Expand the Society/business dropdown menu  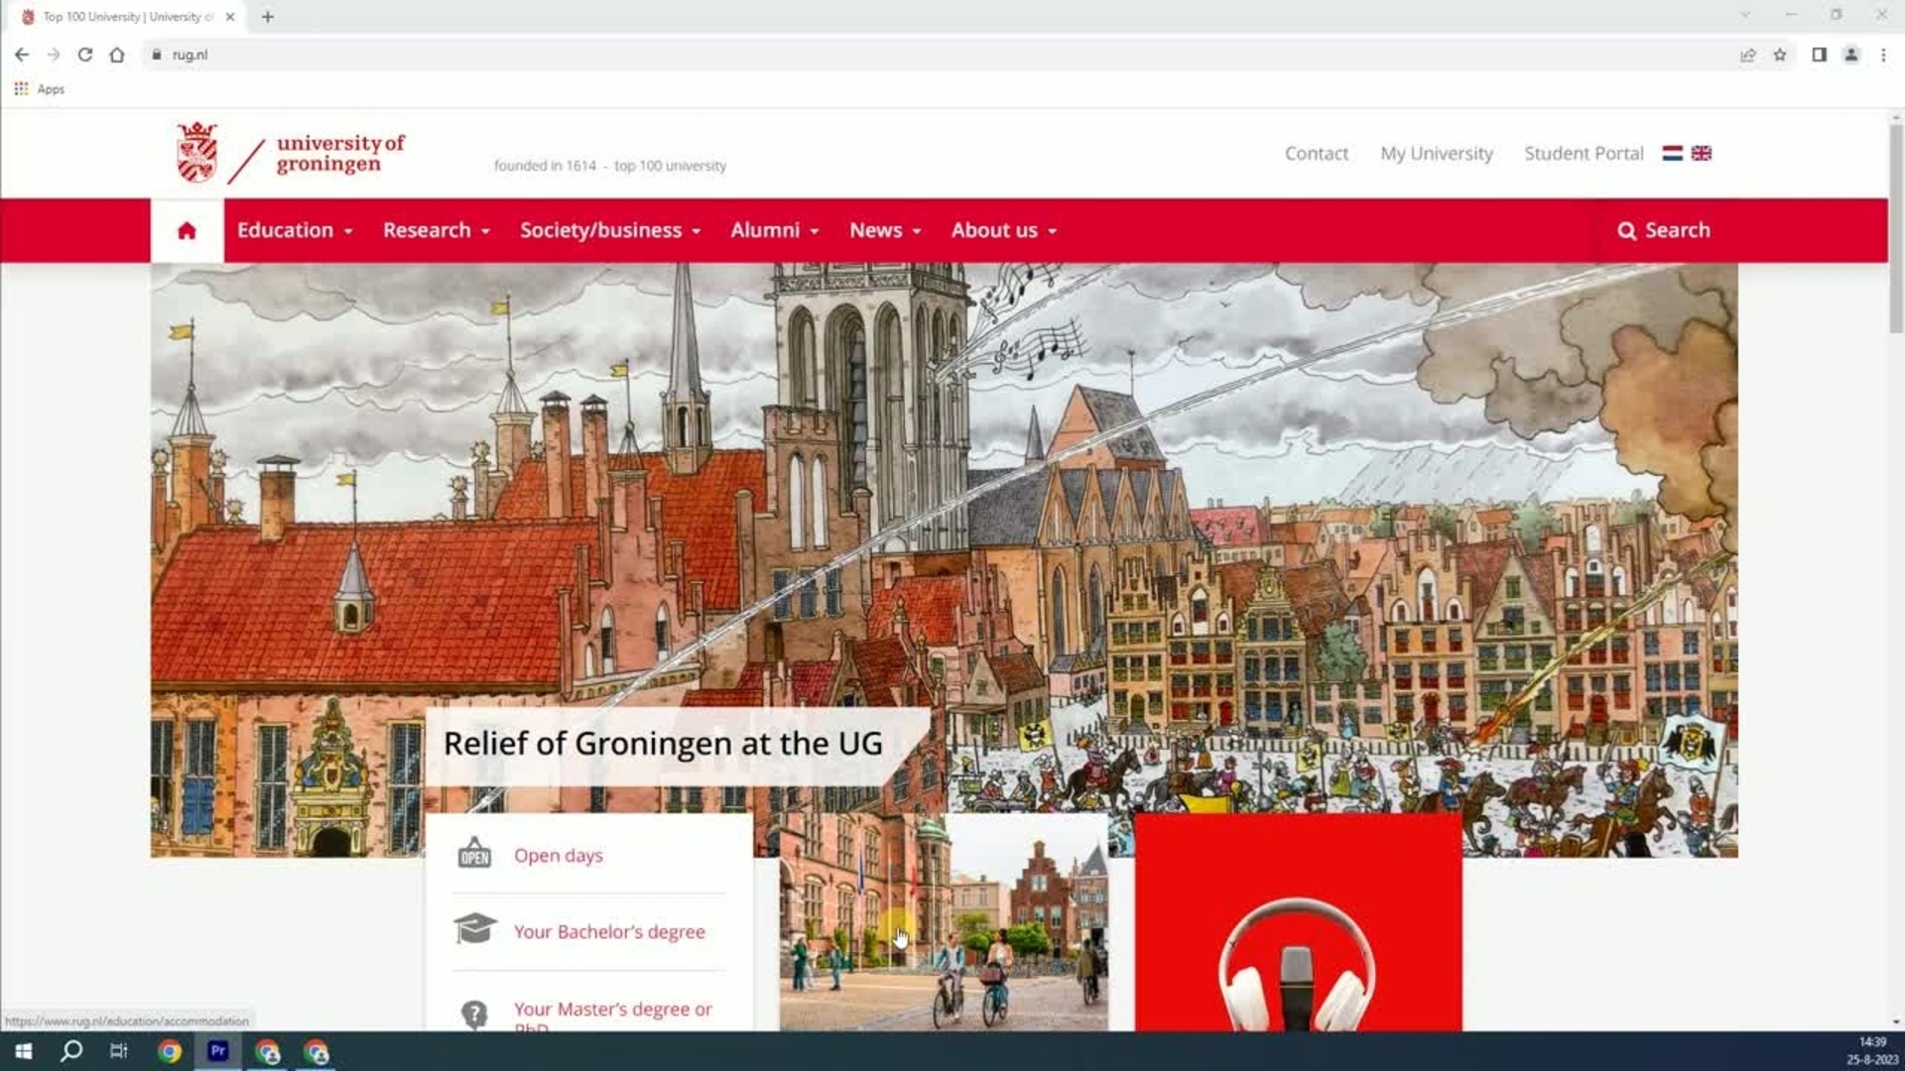[x=610, y=231]
